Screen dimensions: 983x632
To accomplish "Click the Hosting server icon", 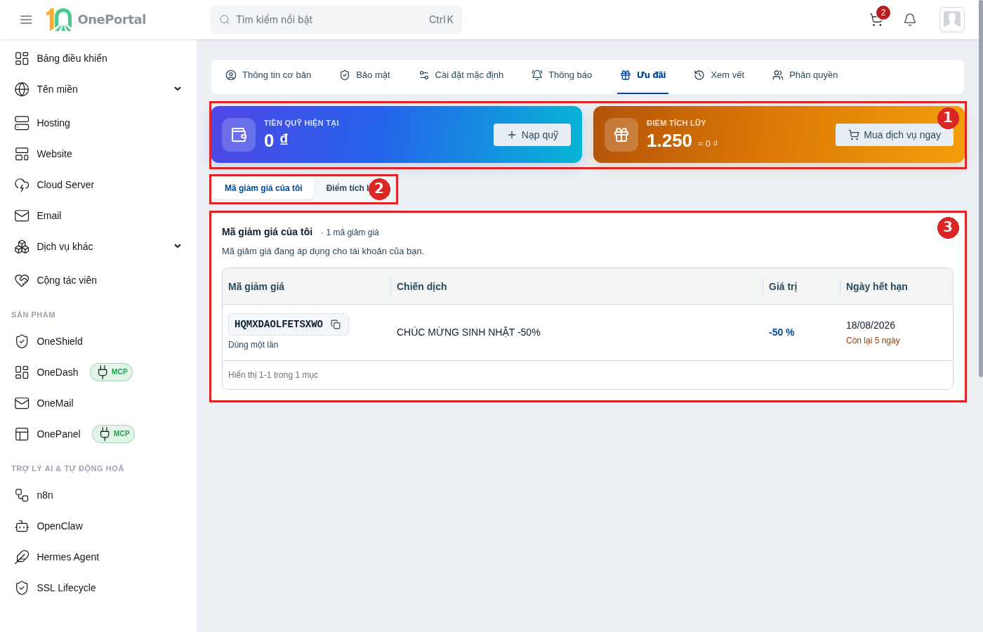I will [22, 123].
